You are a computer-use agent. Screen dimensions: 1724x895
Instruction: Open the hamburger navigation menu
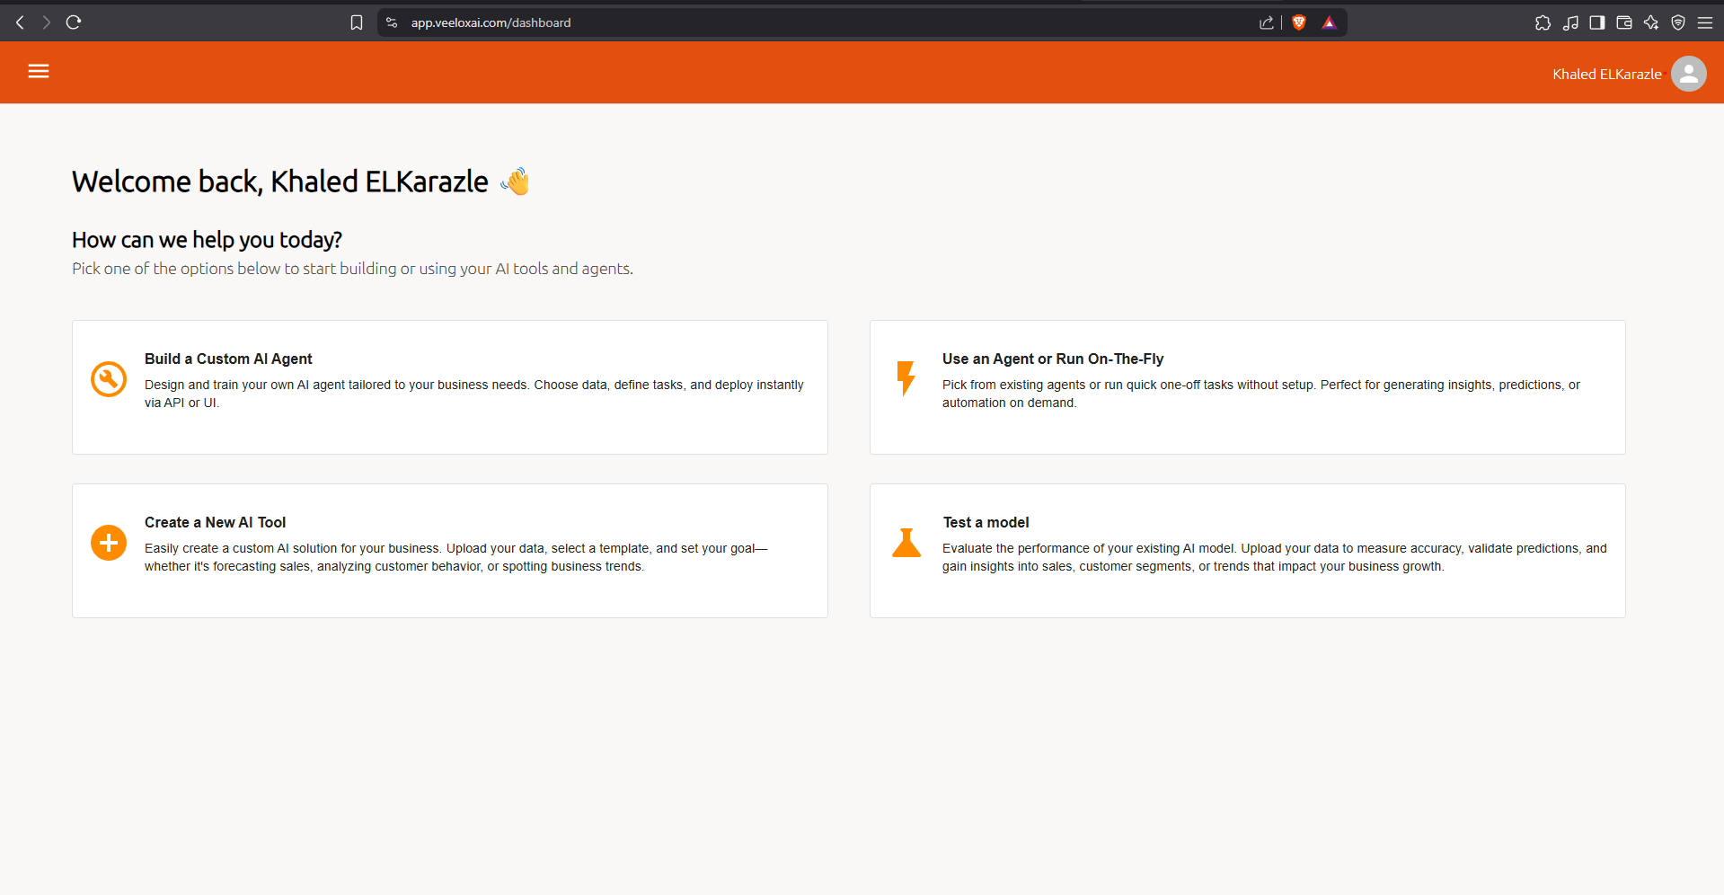click(39, 71)
